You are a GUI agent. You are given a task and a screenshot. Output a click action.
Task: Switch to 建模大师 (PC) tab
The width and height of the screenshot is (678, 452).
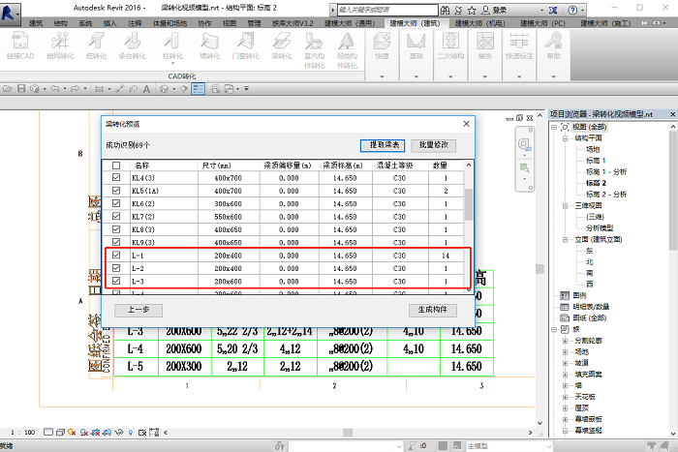click(542, 23)
